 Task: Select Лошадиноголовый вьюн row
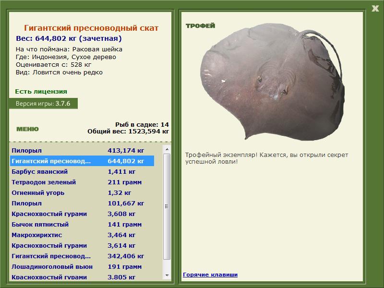pyautogui.click(x=82, y=266)
